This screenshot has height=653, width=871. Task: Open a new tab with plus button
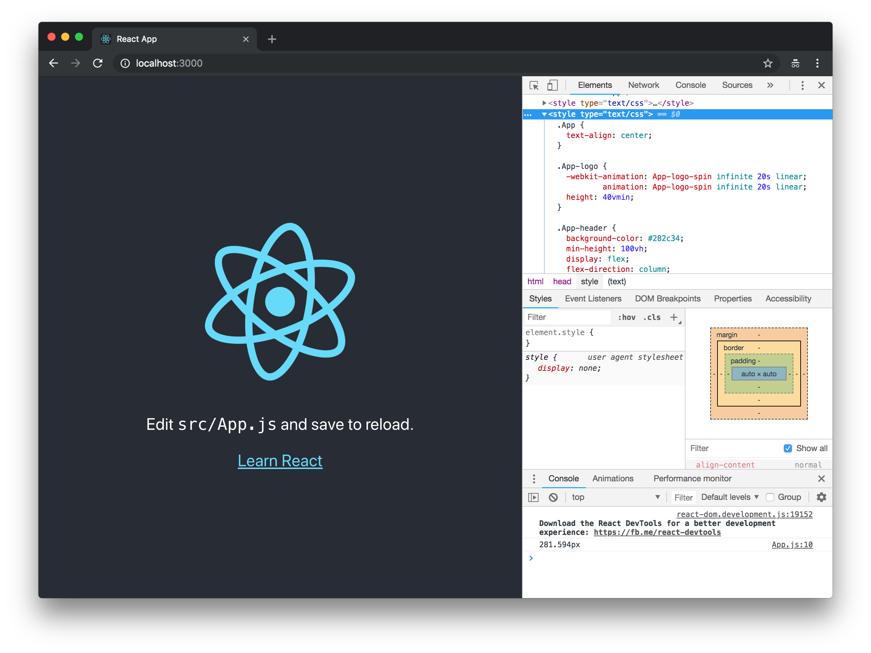[x=272, y=39]
